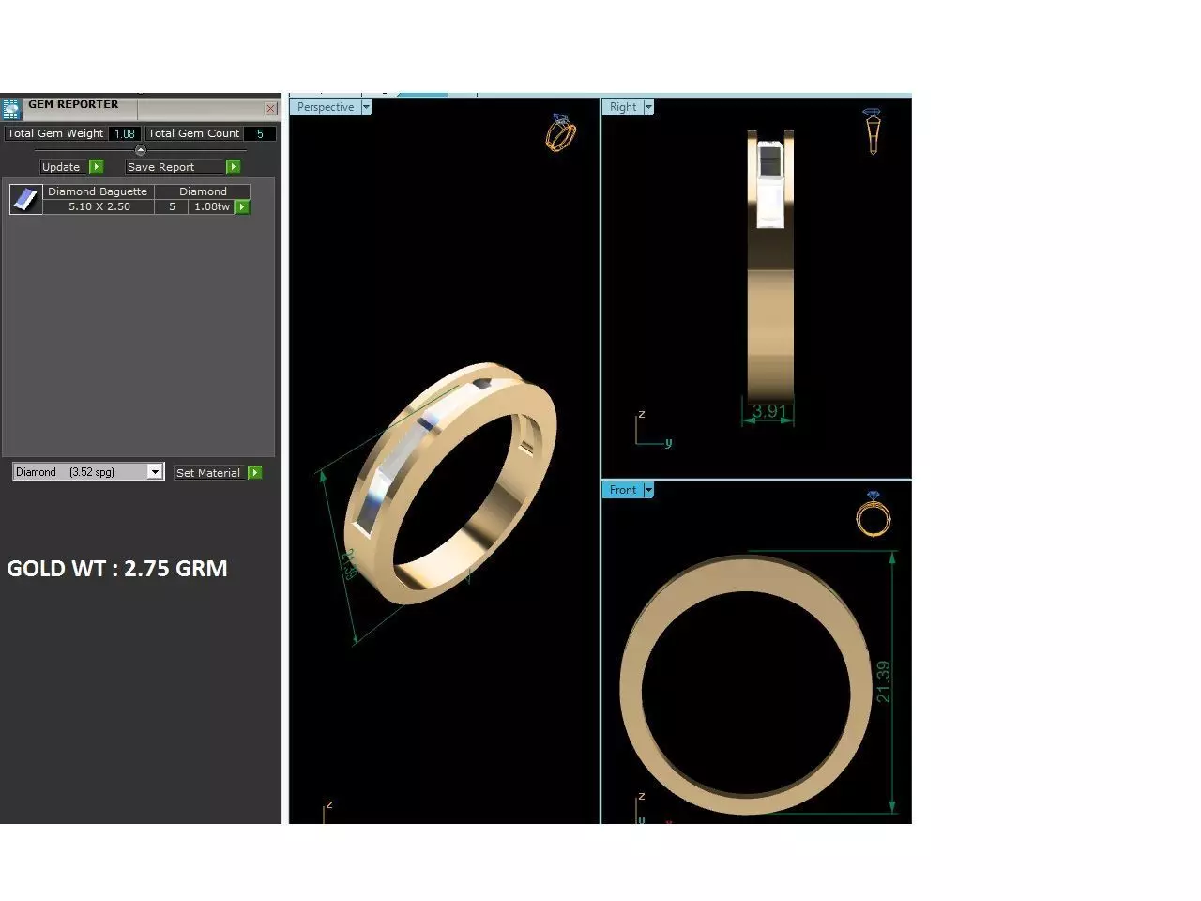Click the green arrow beside 1.08tw
Screen dimensions: 1201x901
click(x=242, y=206)
